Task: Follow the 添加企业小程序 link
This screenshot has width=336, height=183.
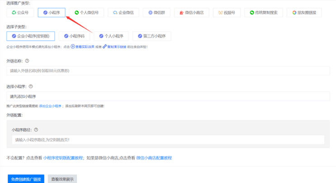Action: tap(50, 106)
